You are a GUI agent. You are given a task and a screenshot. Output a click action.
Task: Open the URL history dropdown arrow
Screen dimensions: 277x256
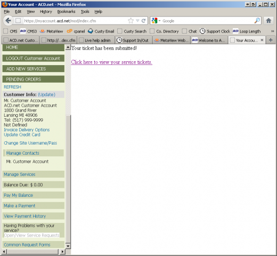[137, 21]
